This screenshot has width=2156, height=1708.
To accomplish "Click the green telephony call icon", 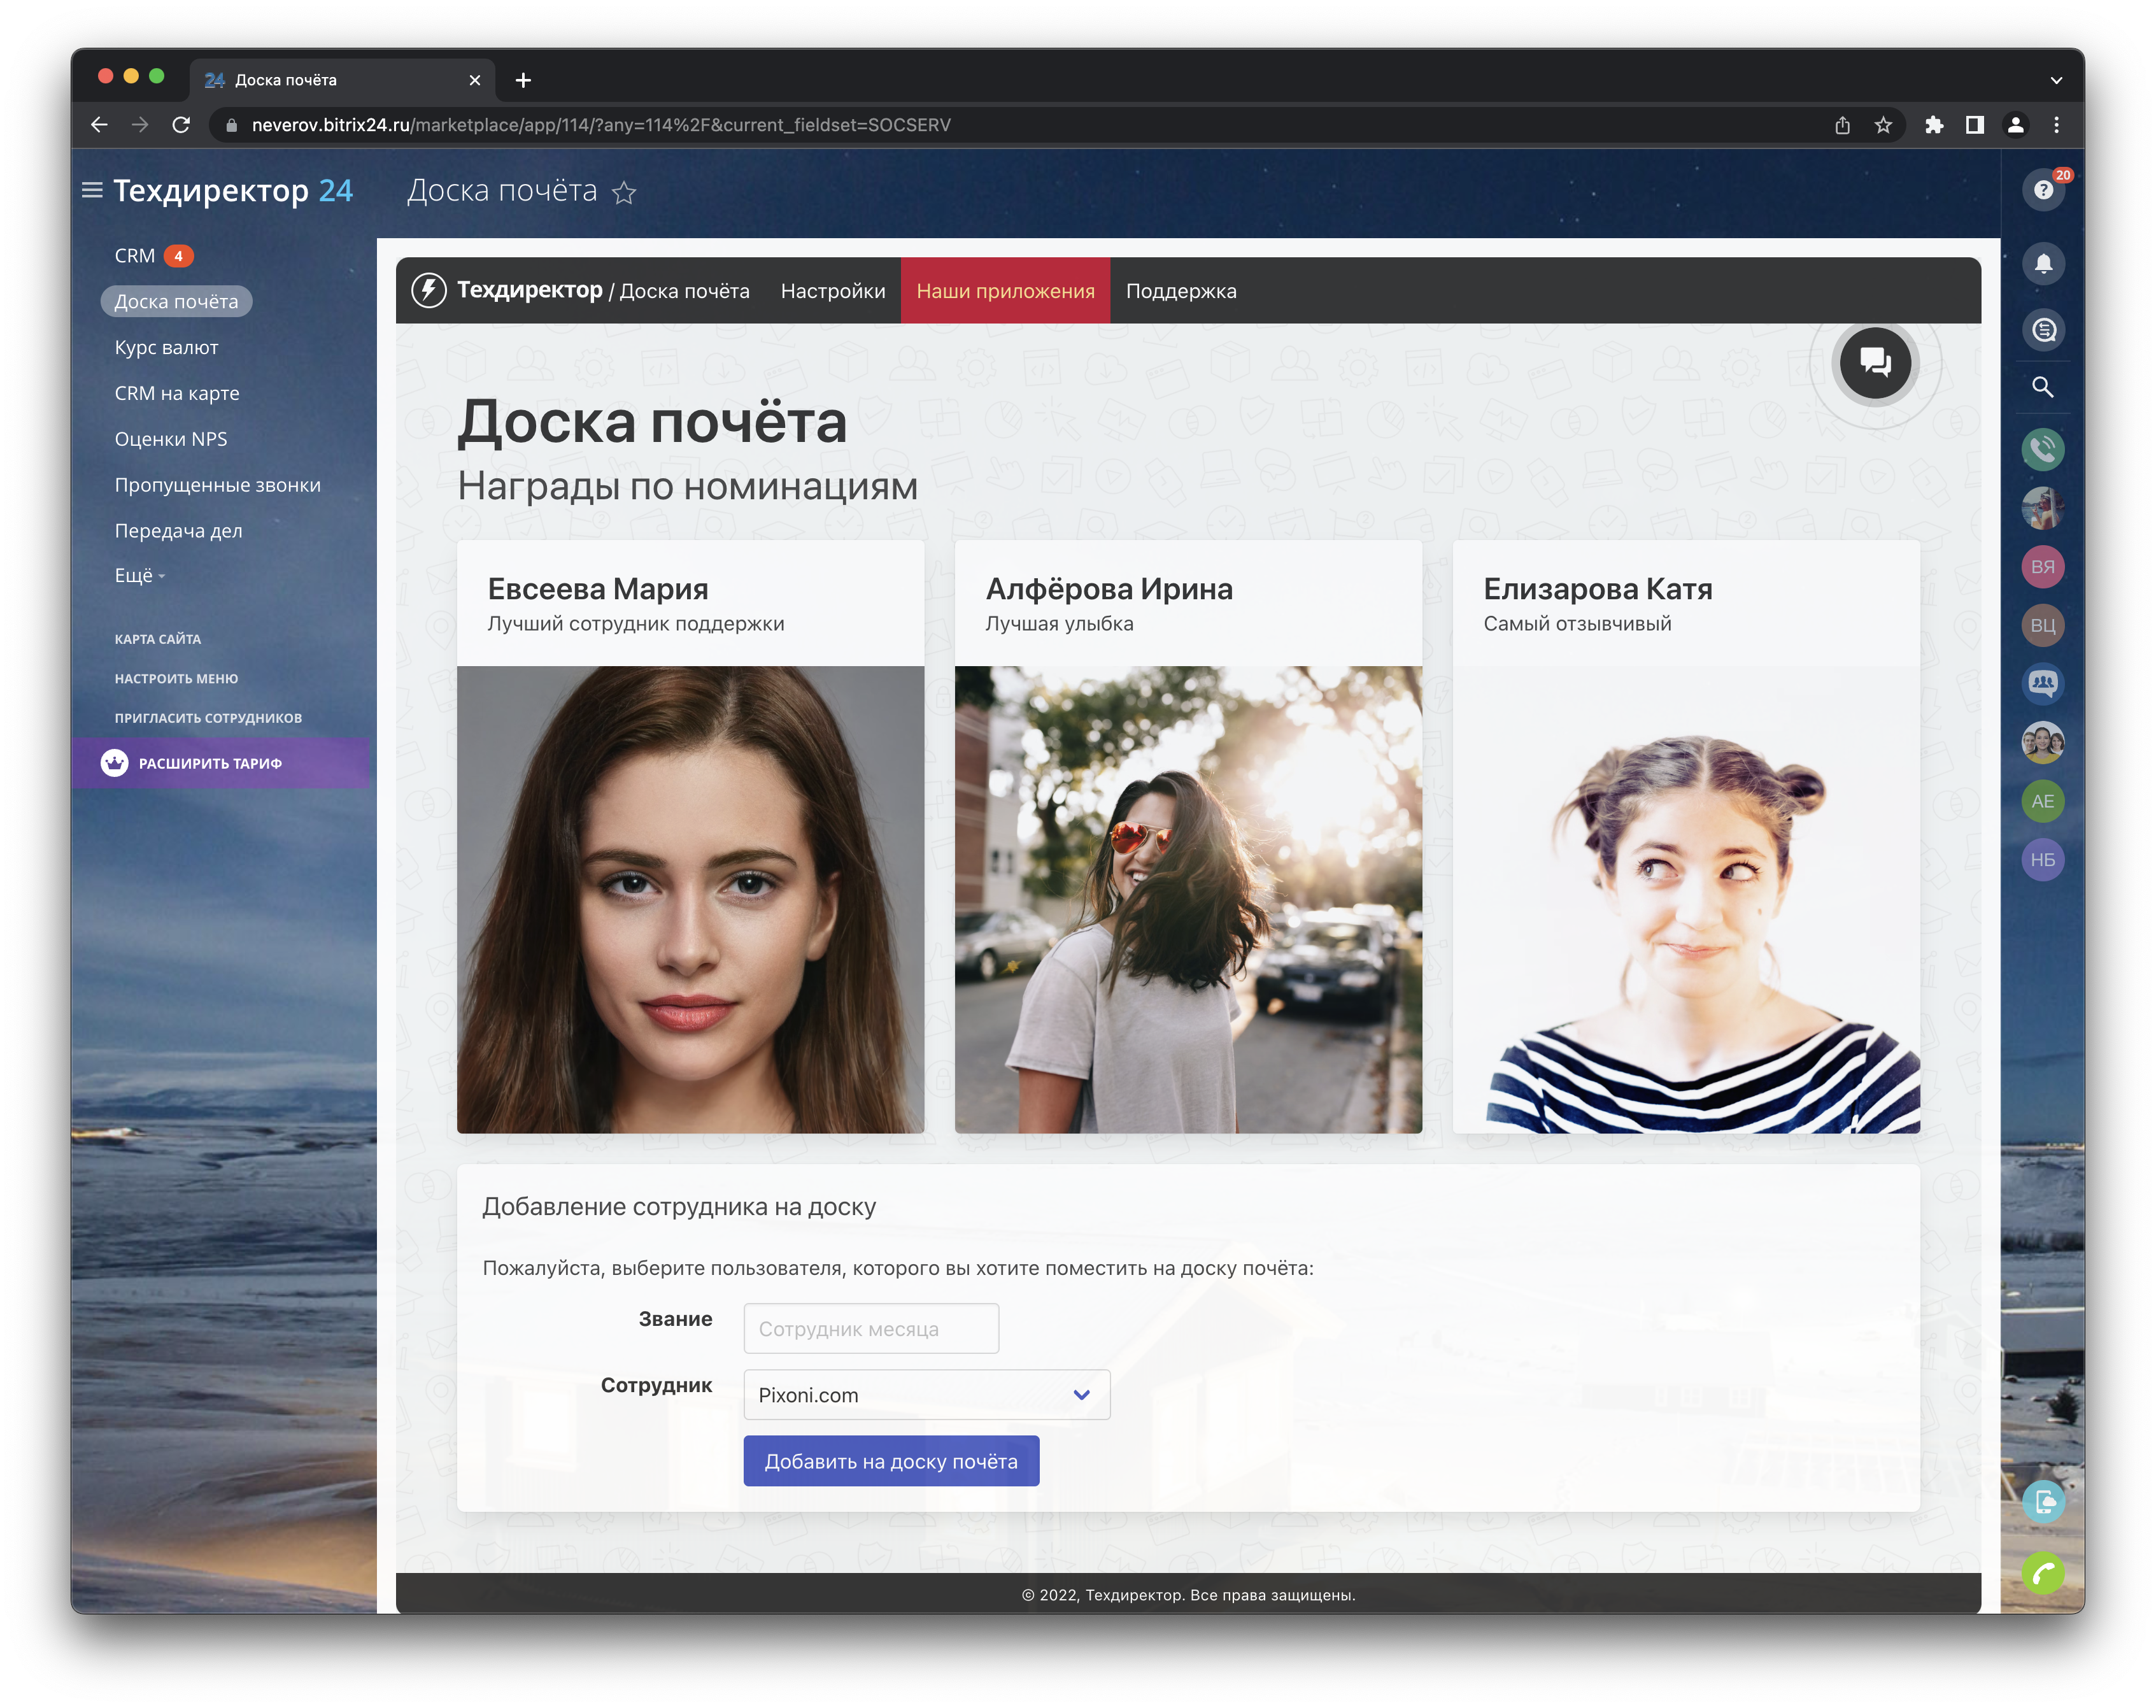I will (x=2043, y=449).
